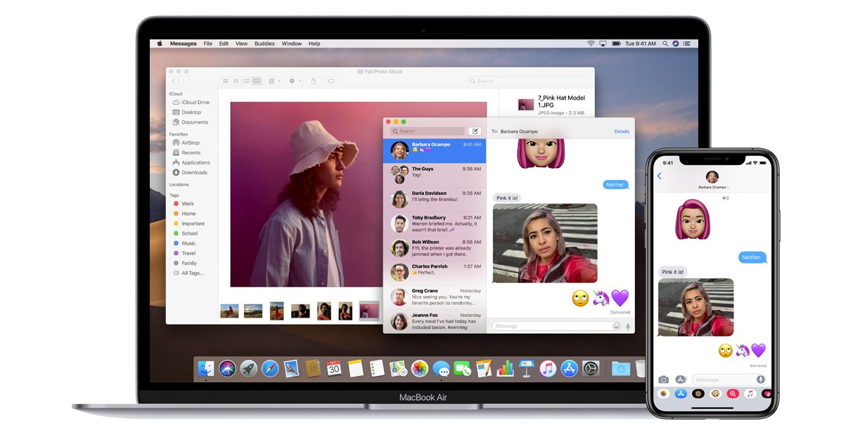Viewport: 860px width, 428px height.
Task: Open FaceTime in the Dock
Action: (462, 368)
